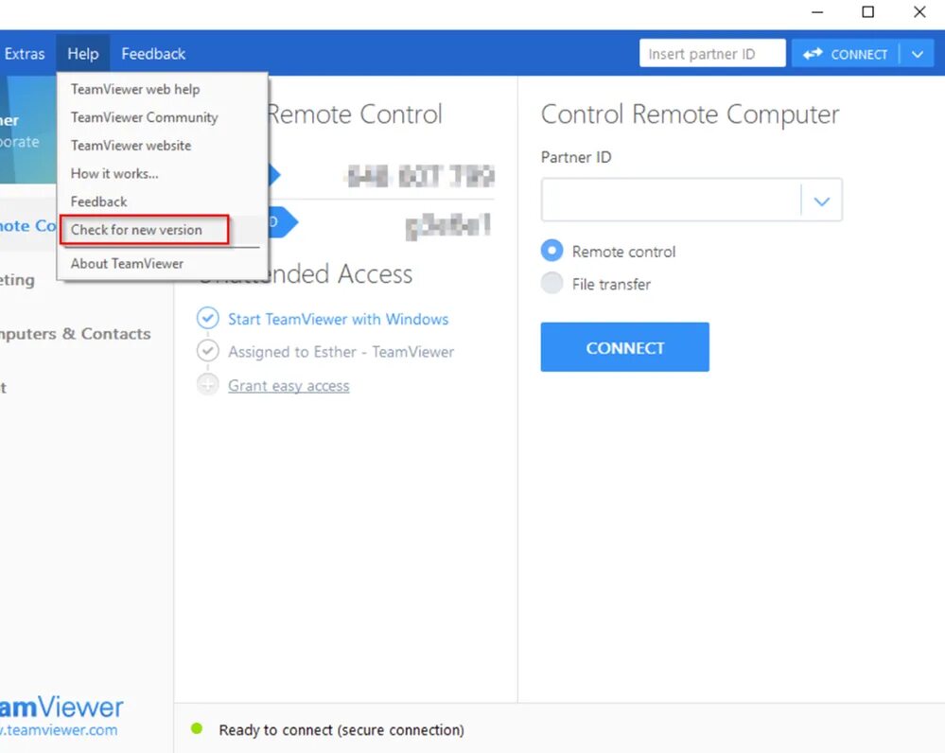
Task: Open the Feedback menu in menu bar
Action: coord(153,54)
